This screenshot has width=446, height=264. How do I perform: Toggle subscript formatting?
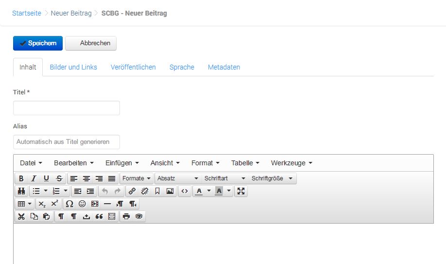[x=42, y=204]
